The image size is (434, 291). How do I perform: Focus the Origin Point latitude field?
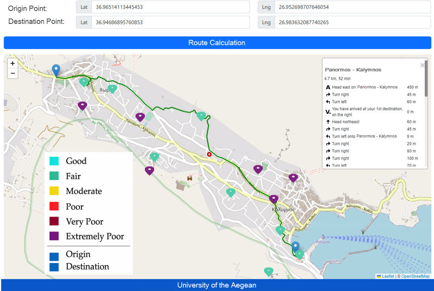pos(170,7)
